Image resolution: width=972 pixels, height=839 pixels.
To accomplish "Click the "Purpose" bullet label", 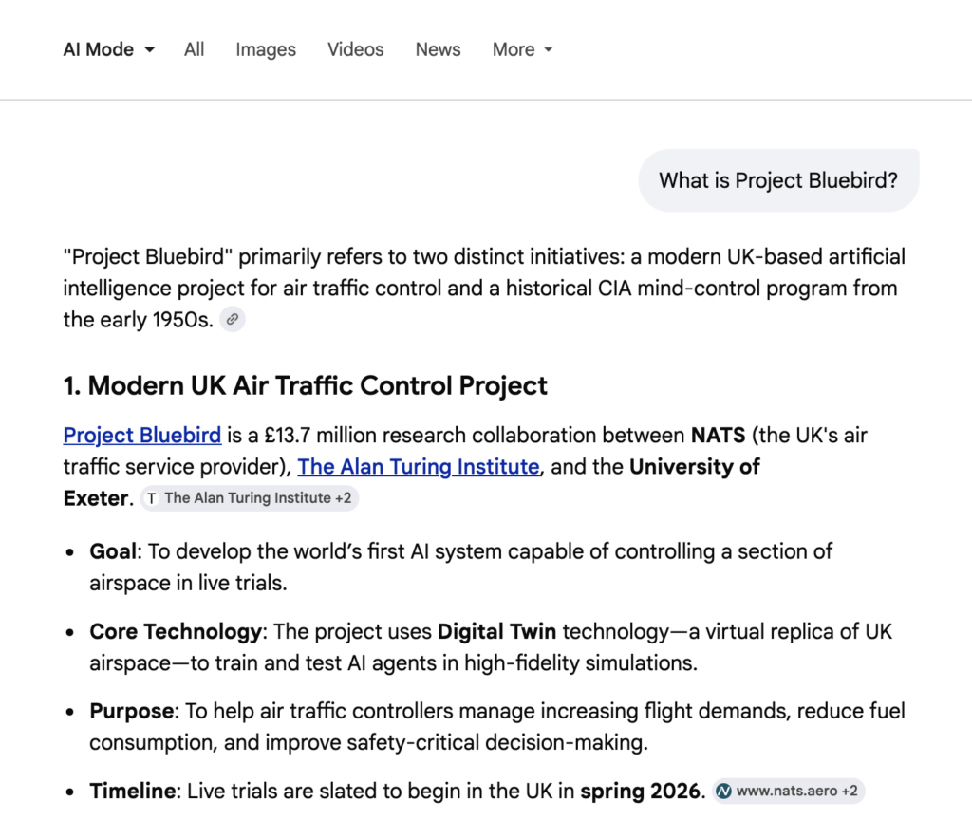I will point(133,711).
